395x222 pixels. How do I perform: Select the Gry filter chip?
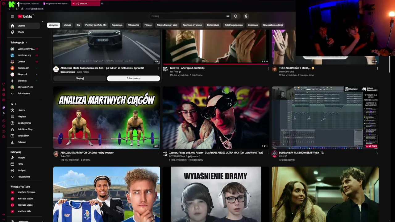coord(78,25)
